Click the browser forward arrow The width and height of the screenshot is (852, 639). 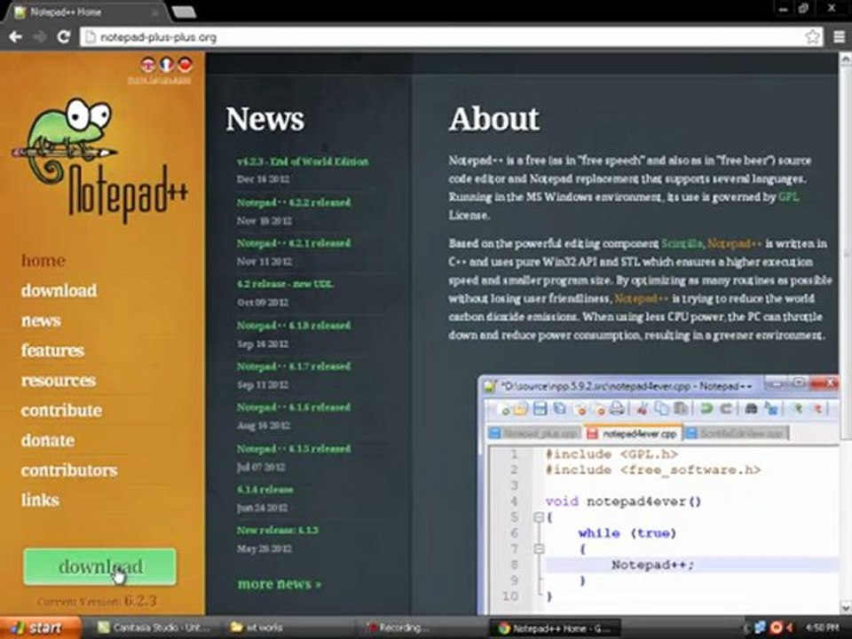coord(39,37)
